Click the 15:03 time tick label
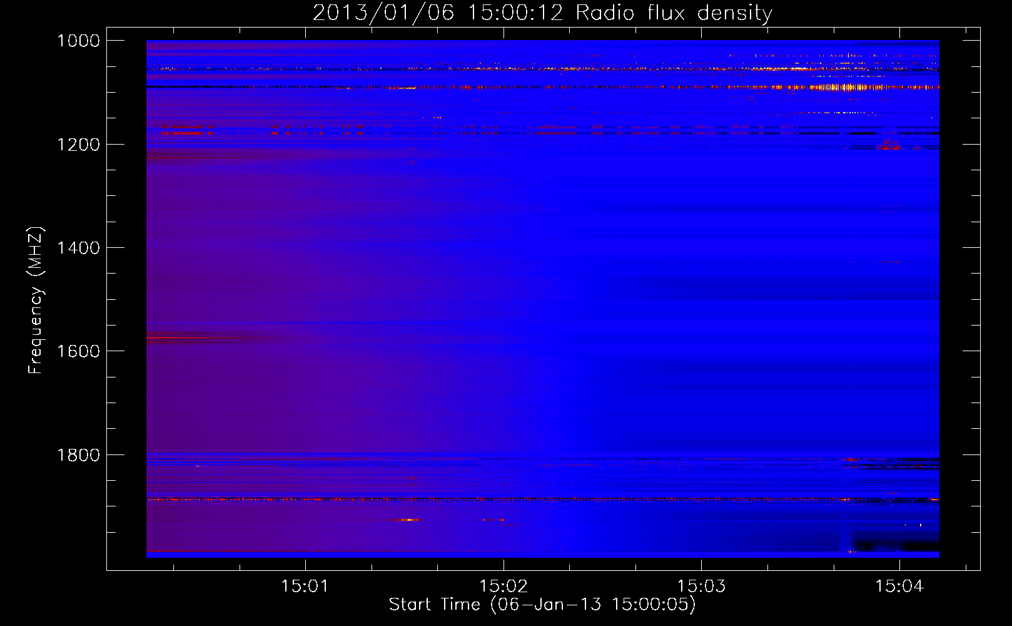The height and width of the screenshot is (626, 1012). 702,587
